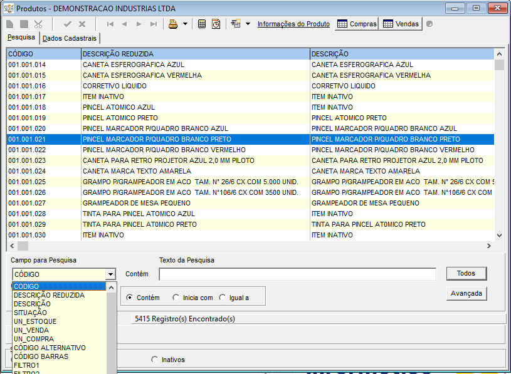Go to the next record
Image resolution: width=511 pixels, height=374 pixels.
point(139,24)
